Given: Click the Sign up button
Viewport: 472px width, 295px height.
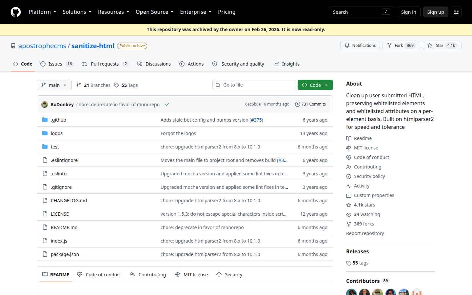Looking at the screenshot, I should pos(436,12).
